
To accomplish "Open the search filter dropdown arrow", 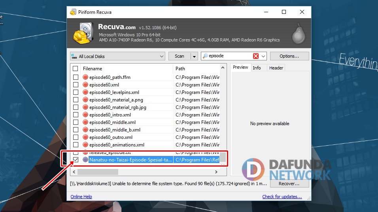I will click(263, 56).
